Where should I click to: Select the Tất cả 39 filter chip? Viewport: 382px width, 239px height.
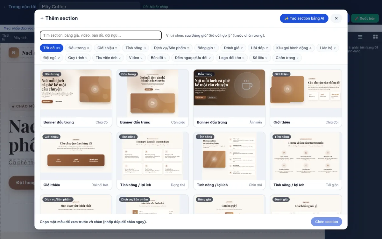point(52,48)
